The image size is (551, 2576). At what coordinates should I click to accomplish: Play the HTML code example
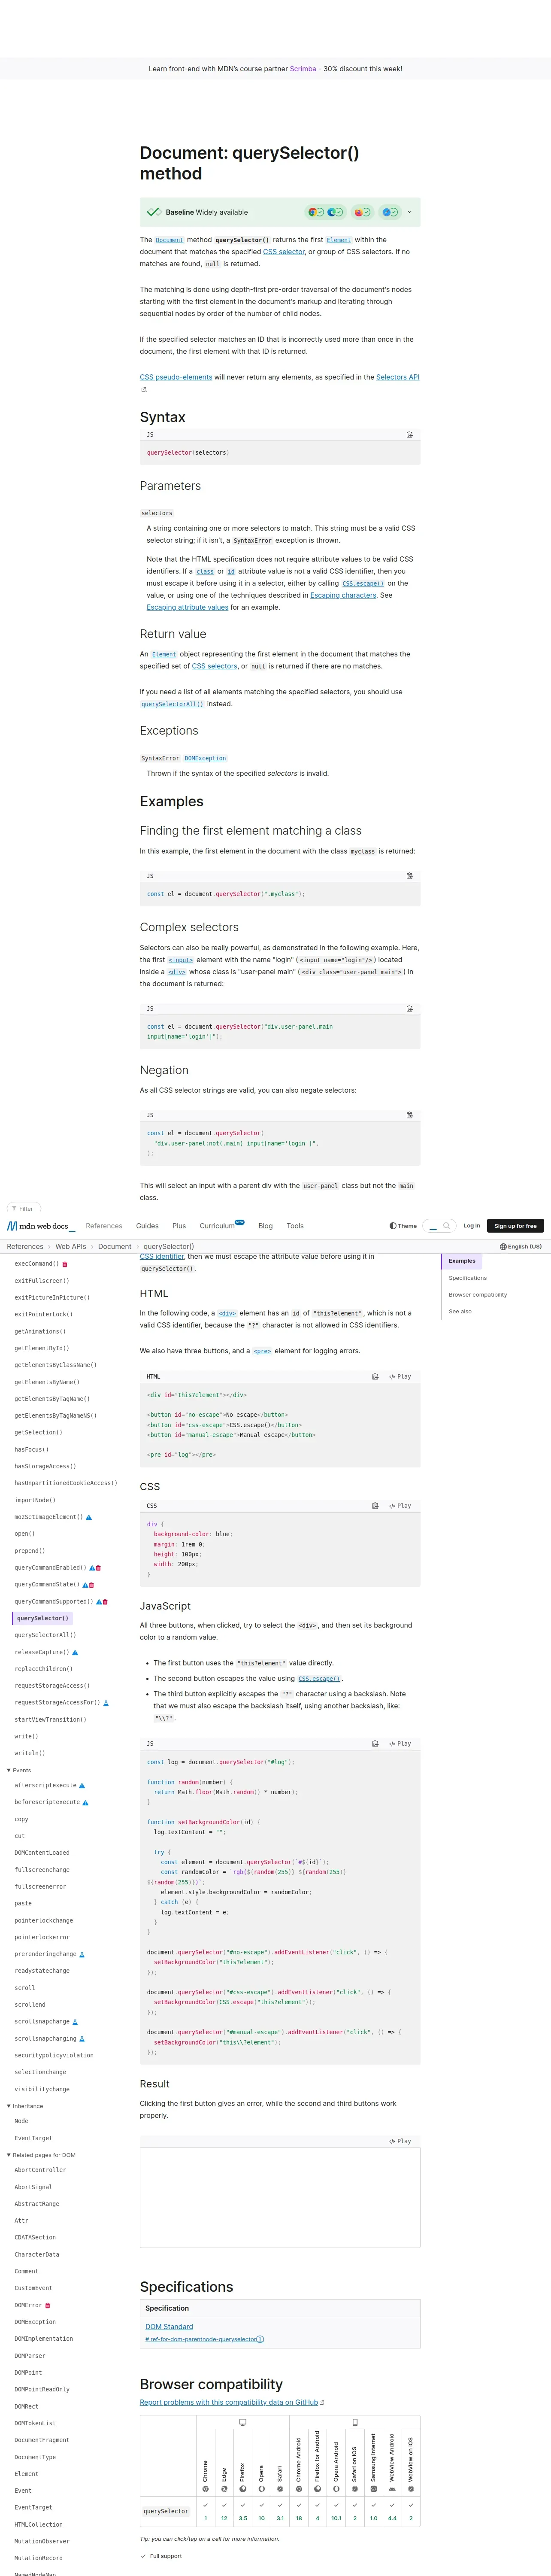[400, 1377]
